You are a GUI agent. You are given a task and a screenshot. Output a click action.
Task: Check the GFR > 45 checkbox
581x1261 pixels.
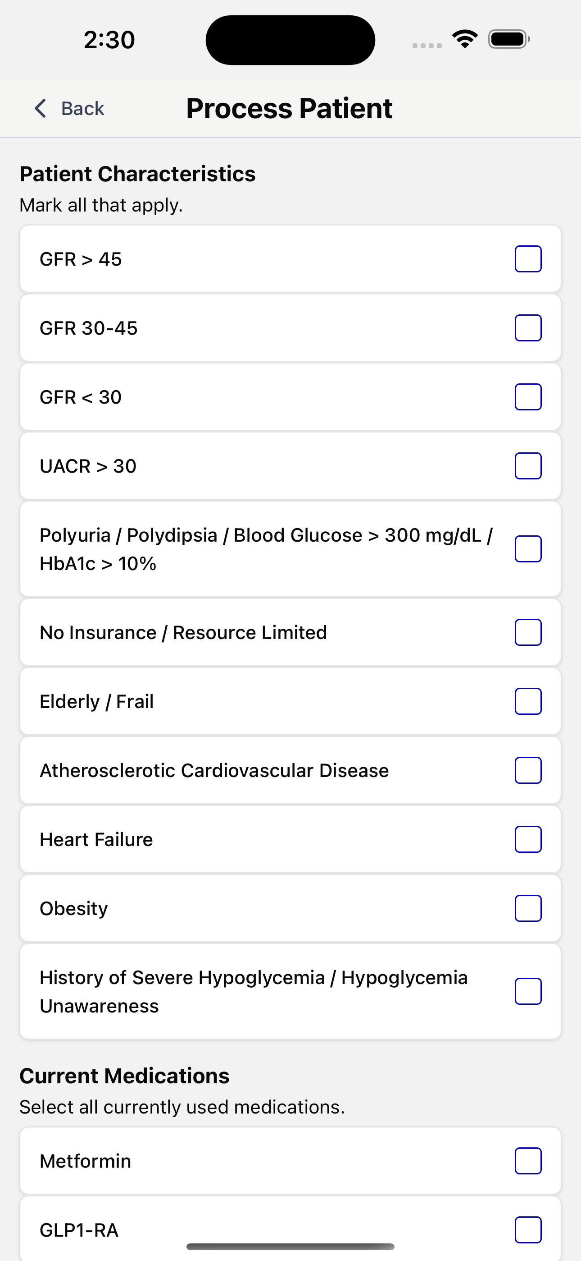click(528, 259)
